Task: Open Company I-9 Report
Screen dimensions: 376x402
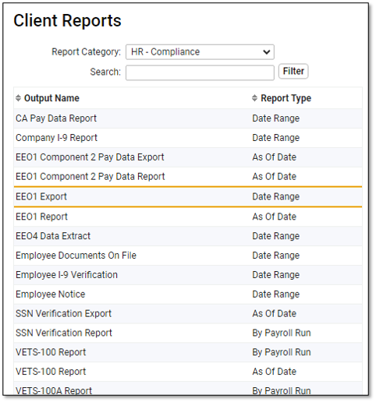Action: 188,138
